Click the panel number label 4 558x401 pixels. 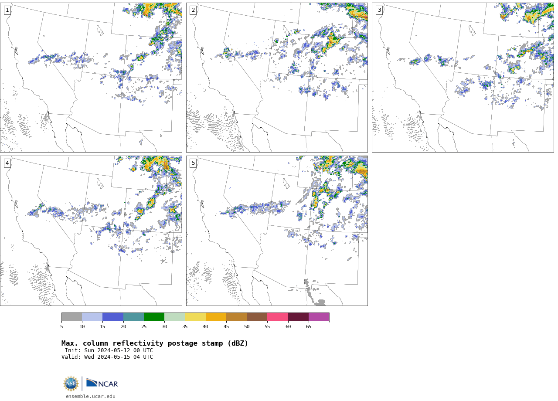tap(7, 163)
